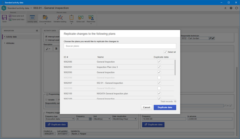Click the plans list scrollbar
The image size is (240, 139).
coord(175,67)
